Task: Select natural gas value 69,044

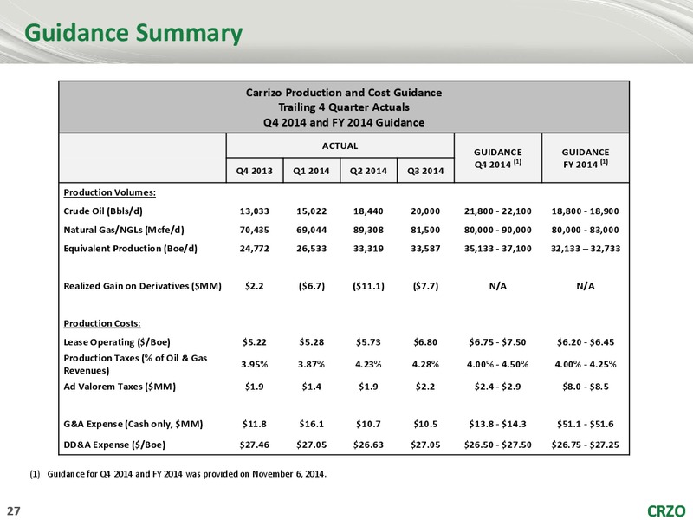Action: point(312,230)
